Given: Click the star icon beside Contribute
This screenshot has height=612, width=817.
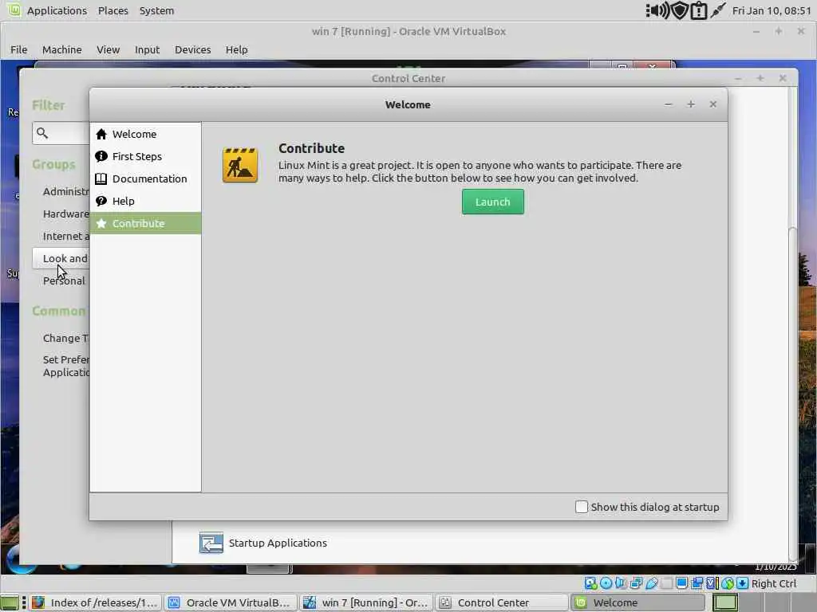Looking at the screenshot, I should 101,223.
